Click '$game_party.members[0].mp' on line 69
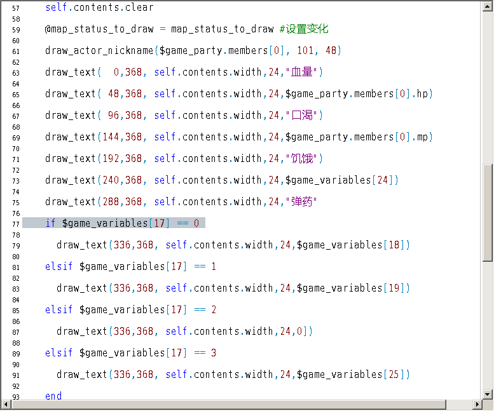The width and height of the screenshot is (494, 411). (x=357, y=137)
